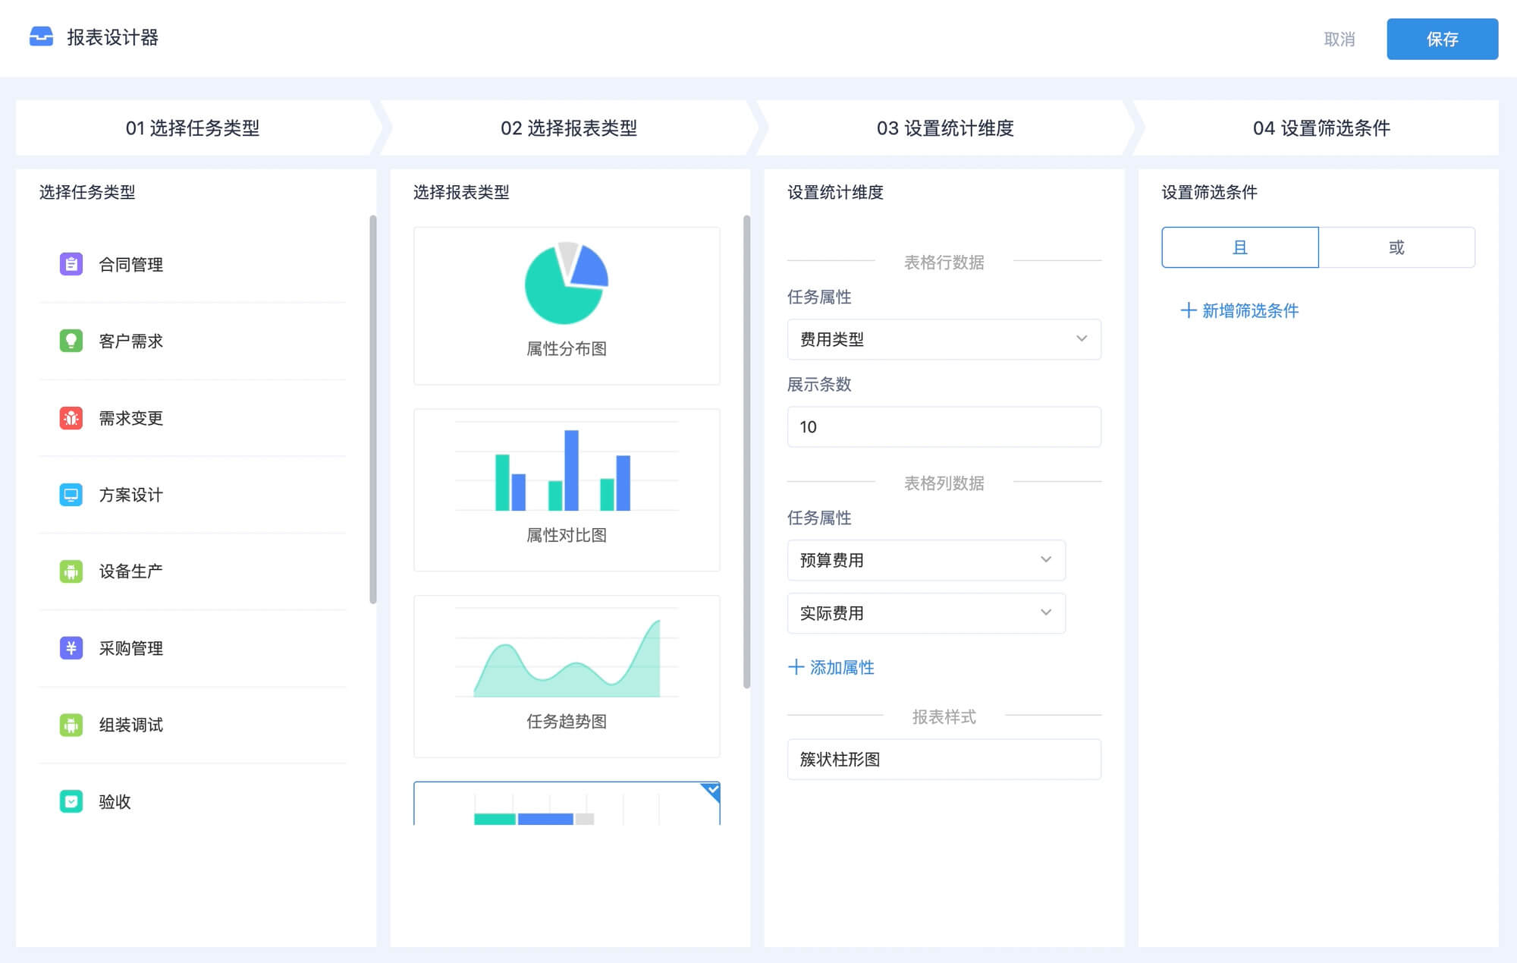Open the 费用类型 dropdown
The width and height of the screenshot is (1517, 963).
click(x=944, y=339)
